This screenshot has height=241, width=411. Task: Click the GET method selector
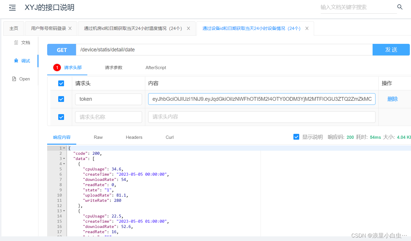click(x=61, y=50)
